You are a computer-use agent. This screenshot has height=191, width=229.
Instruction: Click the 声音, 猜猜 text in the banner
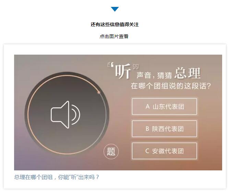[154, 75]
